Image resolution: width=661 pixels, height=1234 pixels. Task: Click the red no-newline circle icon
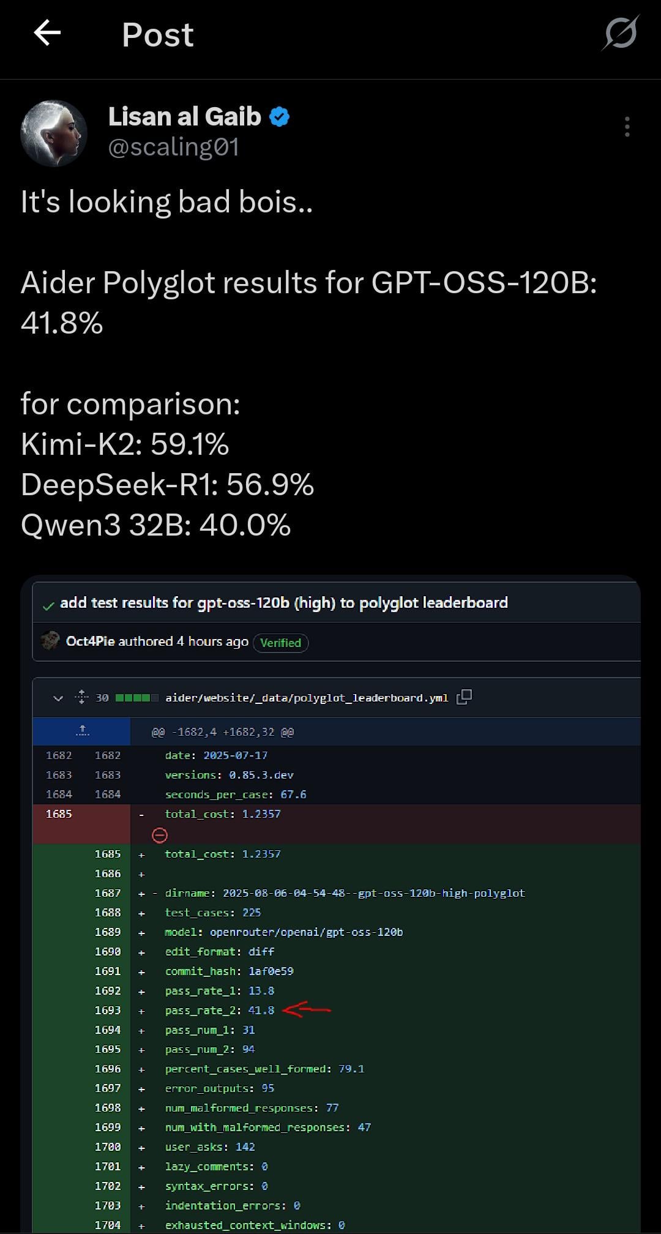[159, 835]
